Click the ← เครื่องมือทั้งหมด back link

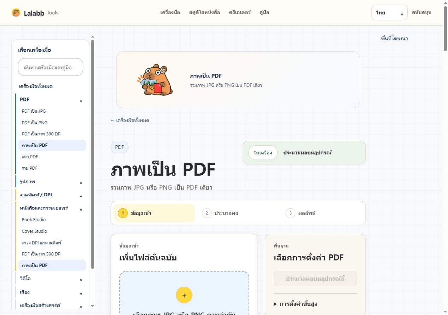[x=130, y=120]
